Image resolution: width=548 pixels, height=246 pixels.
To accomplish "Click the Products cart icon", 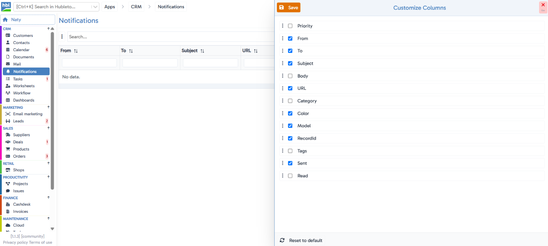I will (8, 149).
